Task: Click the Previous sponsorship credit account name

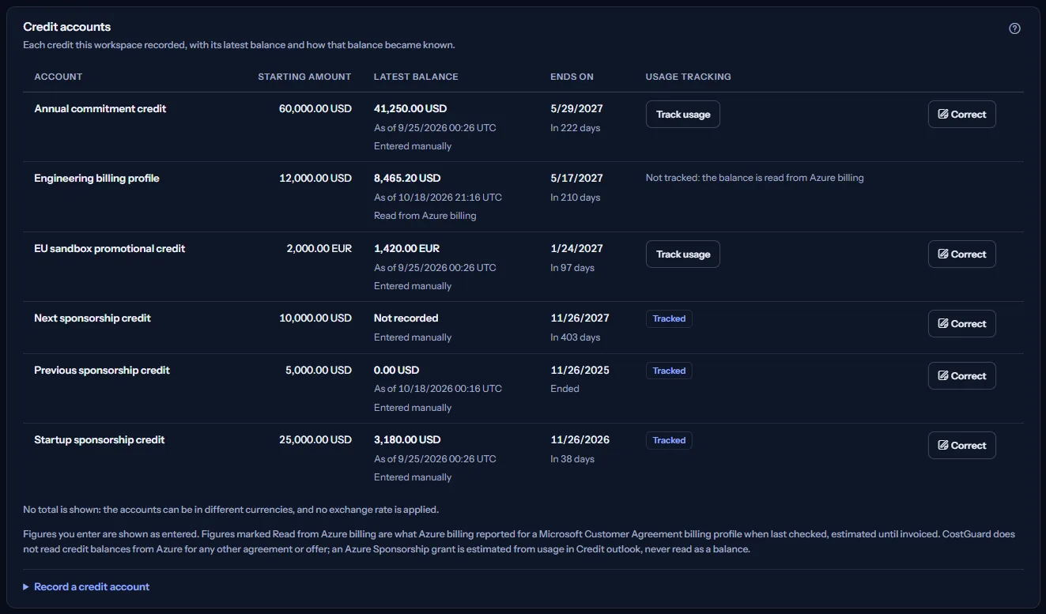Action: [102, 371]
